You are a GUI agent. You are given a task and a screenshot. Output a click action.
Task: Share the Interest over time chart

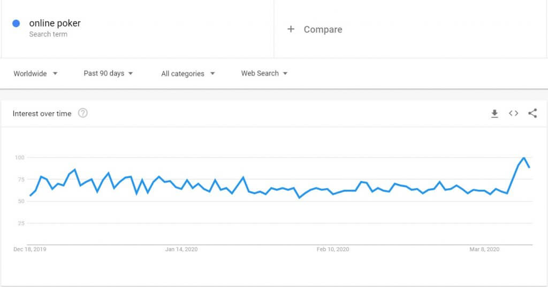pyautogui.click(x=532, y=113)
